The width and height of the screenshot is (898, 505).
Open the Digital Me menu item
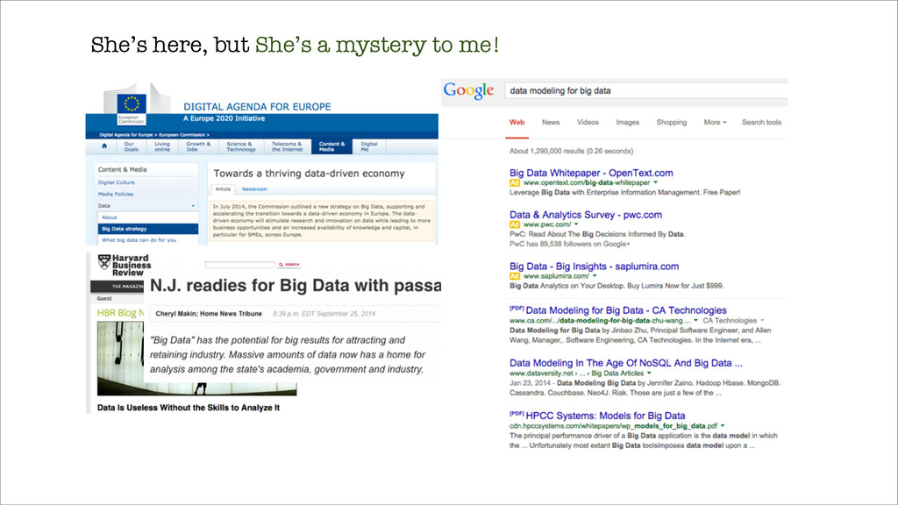(369, 146)
